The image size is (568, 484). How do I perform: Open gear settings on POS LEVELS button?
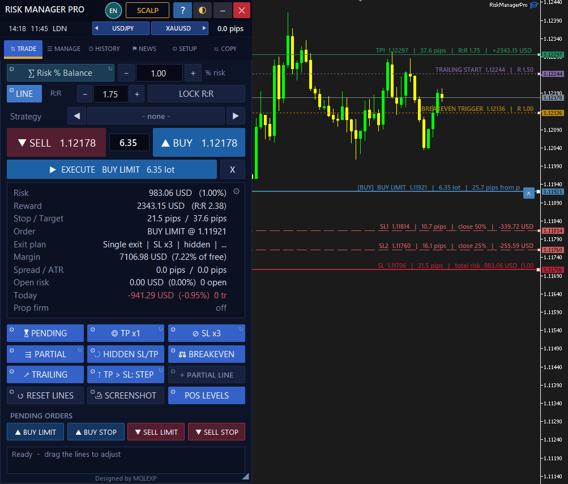173,392
